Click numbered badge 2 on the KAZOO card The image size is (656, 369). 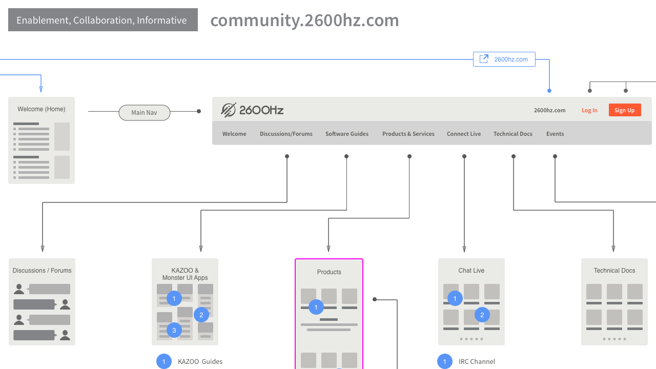(201, 315)
